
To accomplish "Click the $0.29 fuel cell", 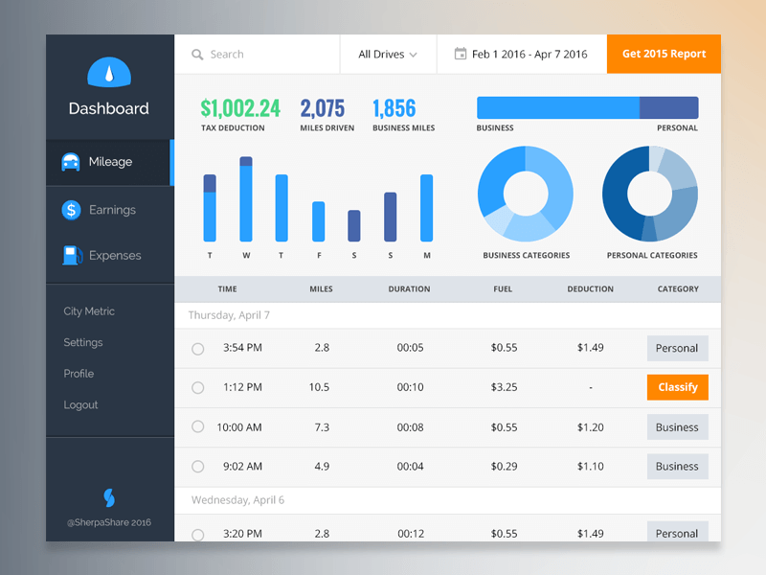I will (505, 467).
